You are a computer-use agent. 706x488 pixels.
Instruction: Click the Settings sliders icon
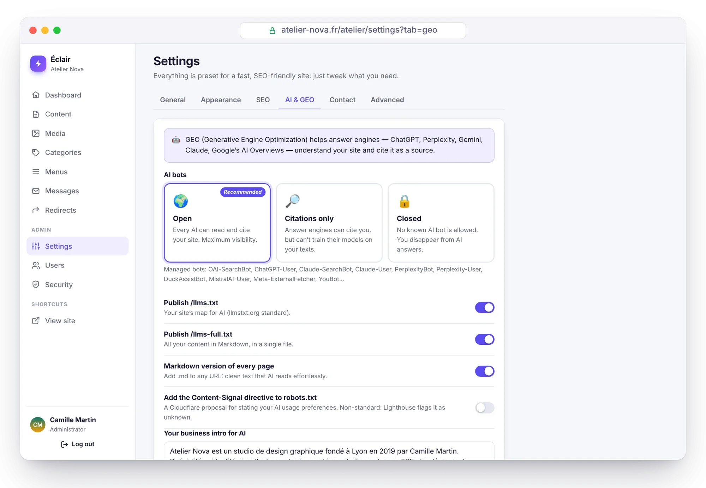36,246
